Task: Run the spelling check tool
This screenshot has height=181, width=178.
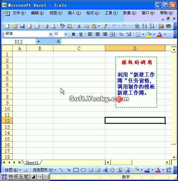Action: pyautogui.click(x=62, y=26)
